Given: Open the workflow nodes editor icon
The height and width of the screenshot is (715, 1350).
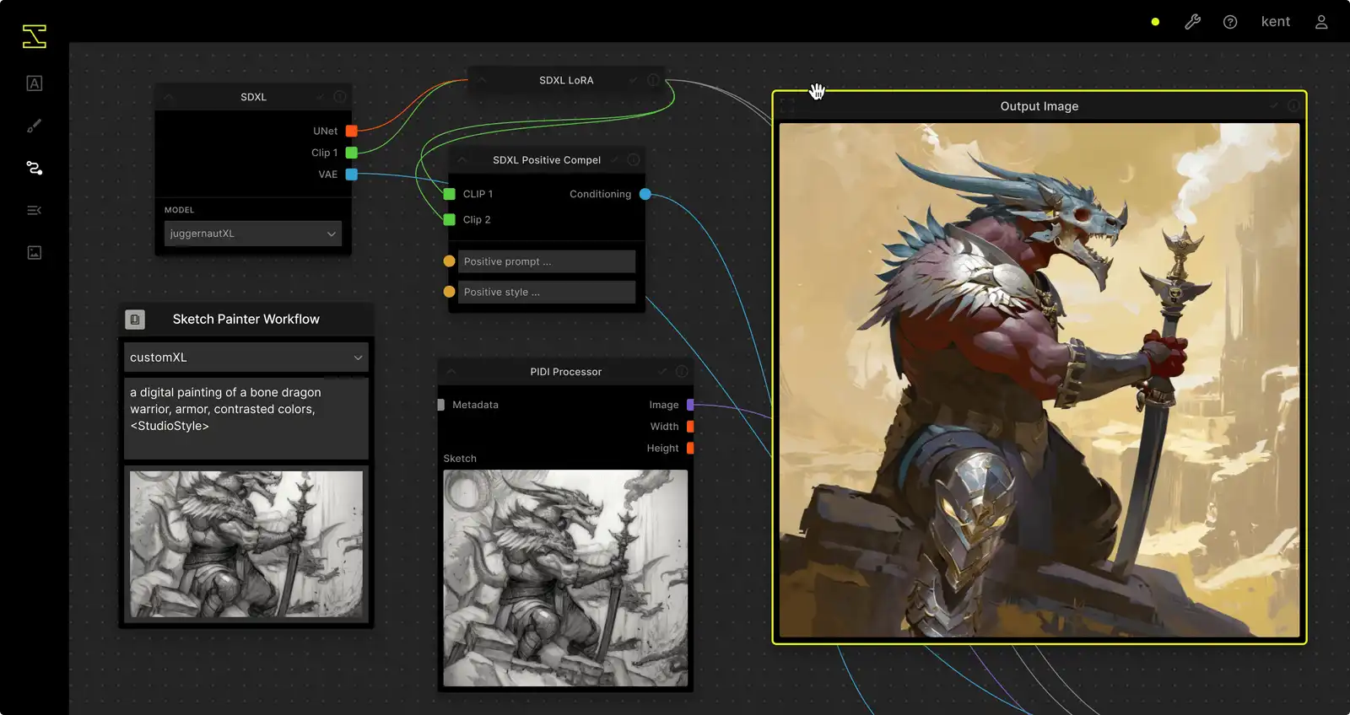Looking at the screenshot, I should (x=35, y=168).
